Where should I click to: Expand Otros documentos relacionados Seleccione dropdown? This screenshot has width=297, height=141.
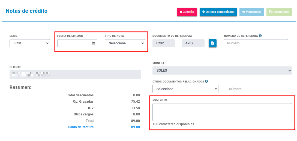coord(185,89)
